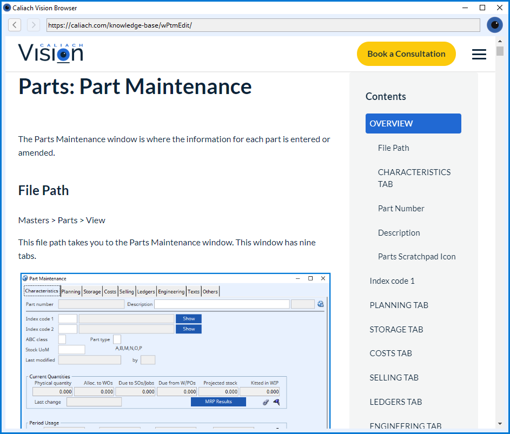This screenshot has width=510, height=434.
Task: Open the Selling tab
Action: click(x=127, y=292)
